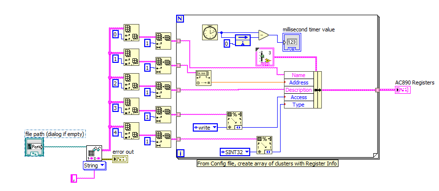
Task: Click the For Loop N count terminal
Action: pyautogui.click(x=180, y=19)
